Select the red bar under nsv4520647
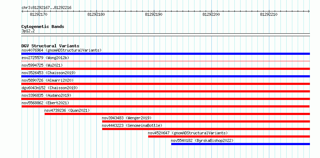 (229, 137)
